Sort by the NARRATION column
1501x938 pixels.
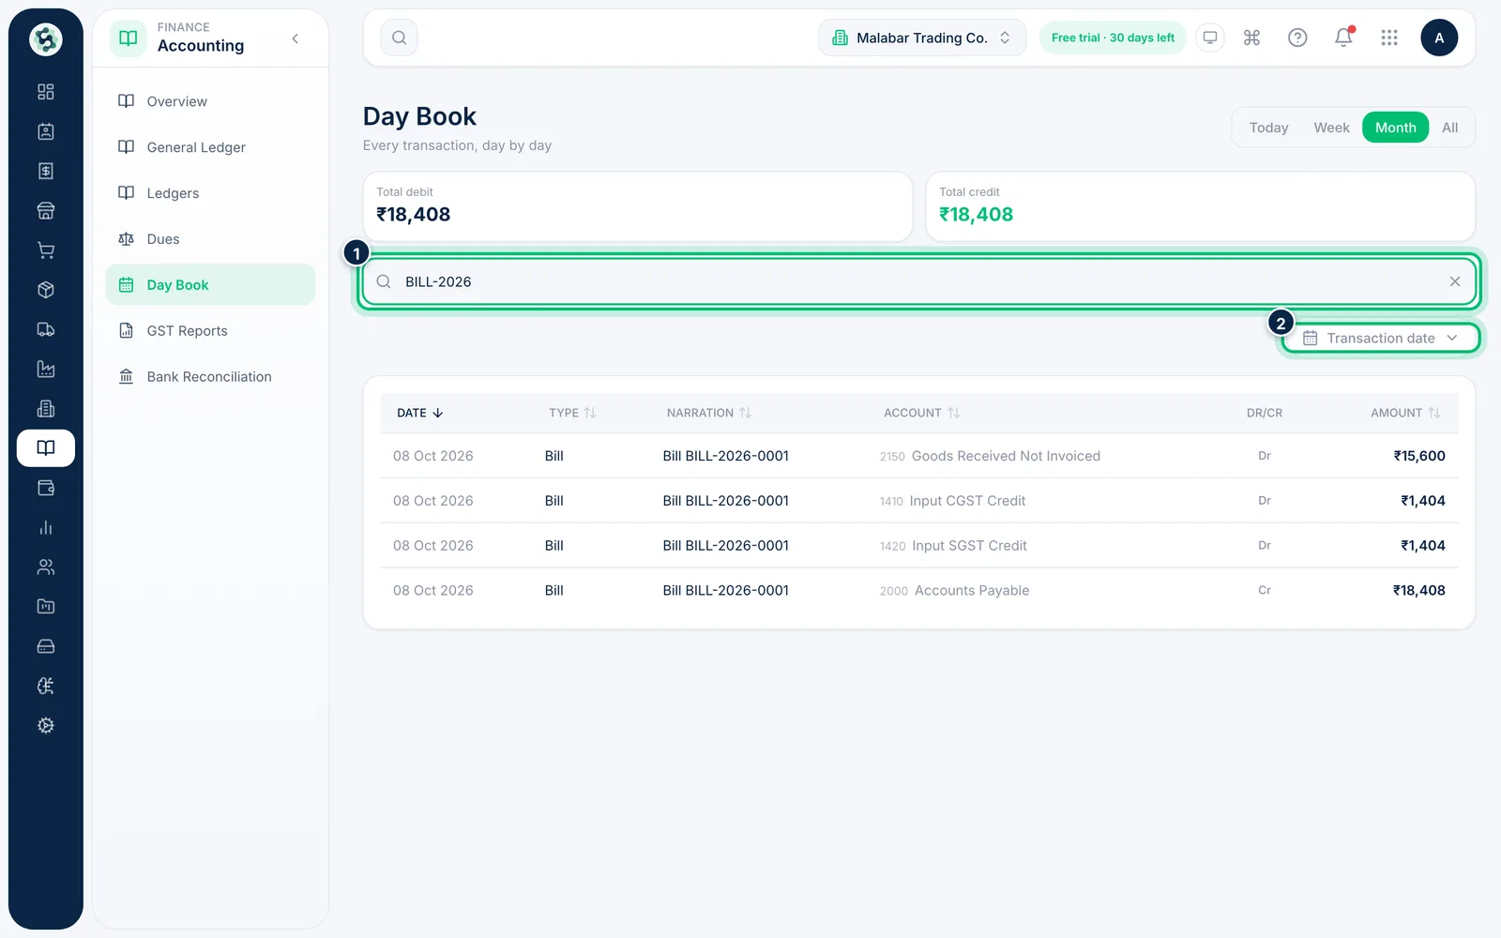click(708, 413)
